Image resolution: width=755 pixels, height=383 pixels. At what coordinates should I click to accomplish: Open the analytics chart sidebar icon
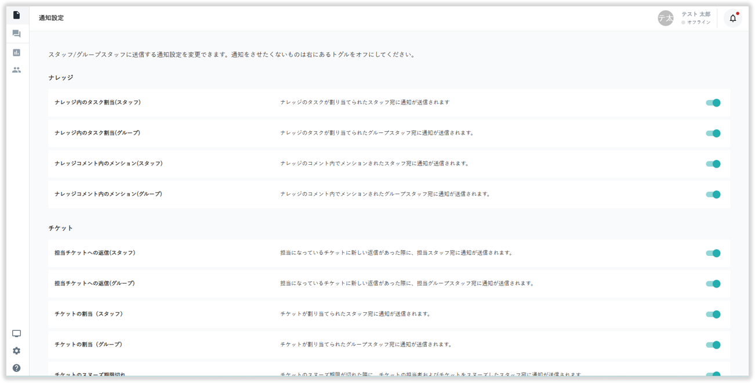point(16,52)
